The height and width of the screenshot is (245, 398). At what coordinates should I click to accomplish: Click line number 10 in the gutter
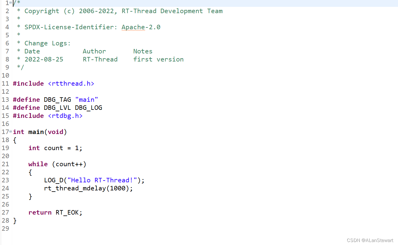[x=5, y=75]
